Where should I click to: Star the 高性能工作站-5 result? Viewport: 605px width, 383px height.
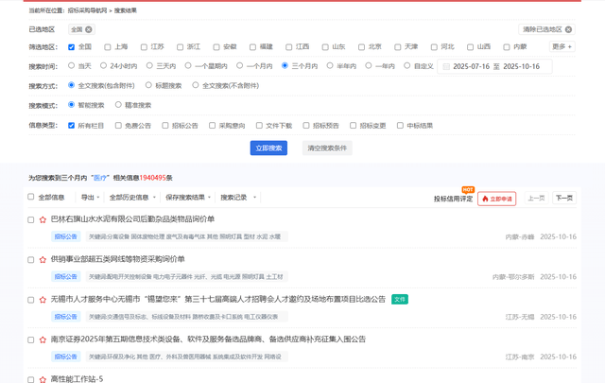(x=43, y=379)
